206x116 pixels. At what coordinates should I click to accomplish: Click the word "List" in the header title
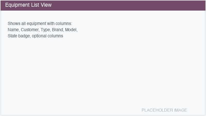[x=34, y=5]
